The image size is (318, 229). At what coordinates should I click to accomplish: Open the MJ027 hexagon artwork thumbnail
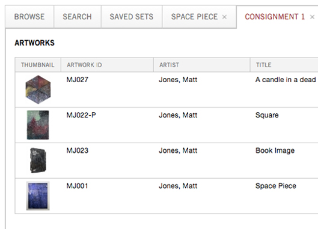click(x=38, y=89)
